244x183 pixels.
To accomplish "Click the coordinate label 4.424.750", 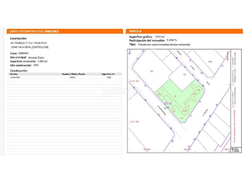I will tap(135, 81).
